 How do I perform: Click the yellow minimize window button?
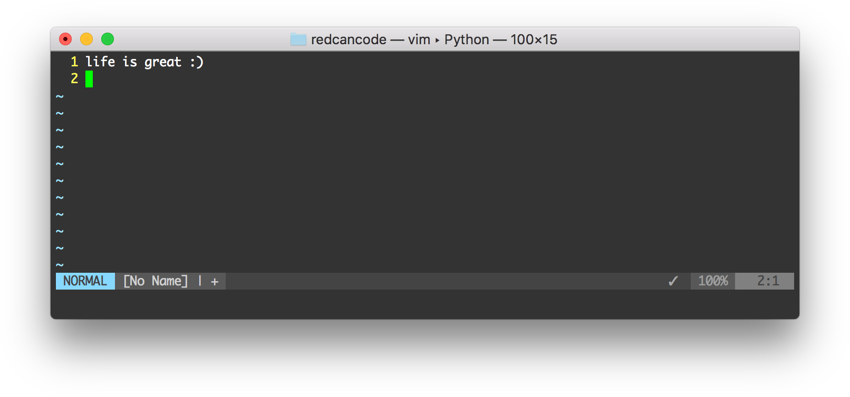click(86, 39)
